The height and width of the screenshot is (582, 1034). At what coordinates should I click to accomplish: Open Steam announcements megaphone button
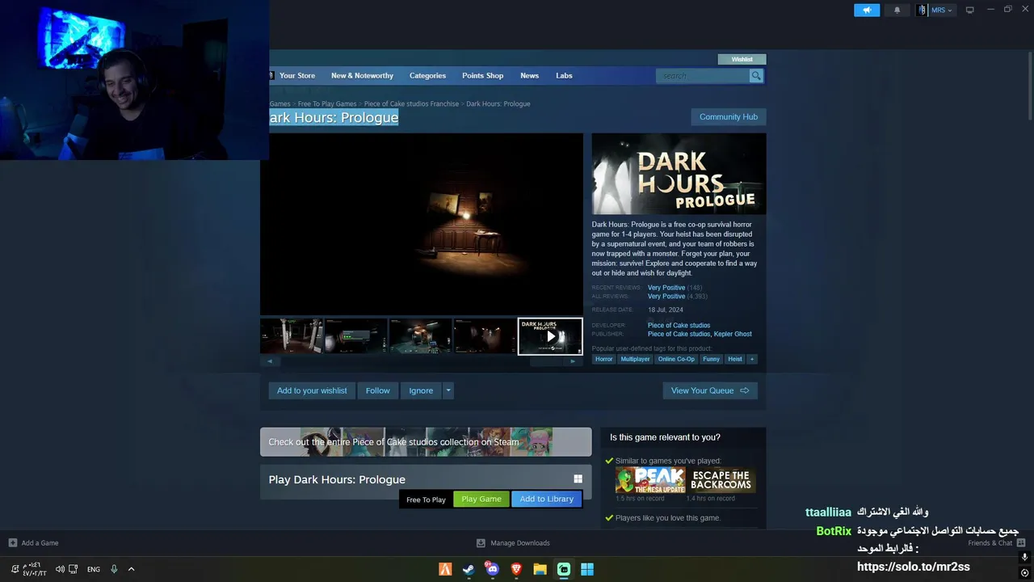point(867,10)
